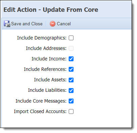Click the Cancel button text

(x=64, y=24)
